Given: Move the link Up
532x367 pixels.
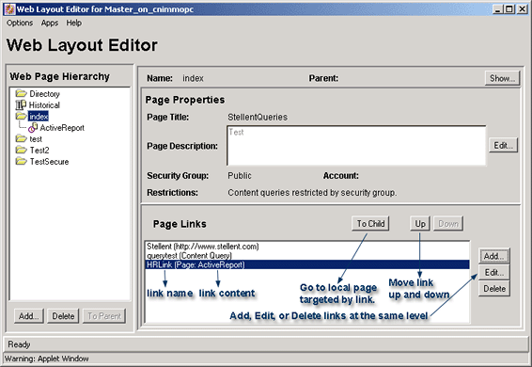Looking at the screenshot, I should (420, 224).
